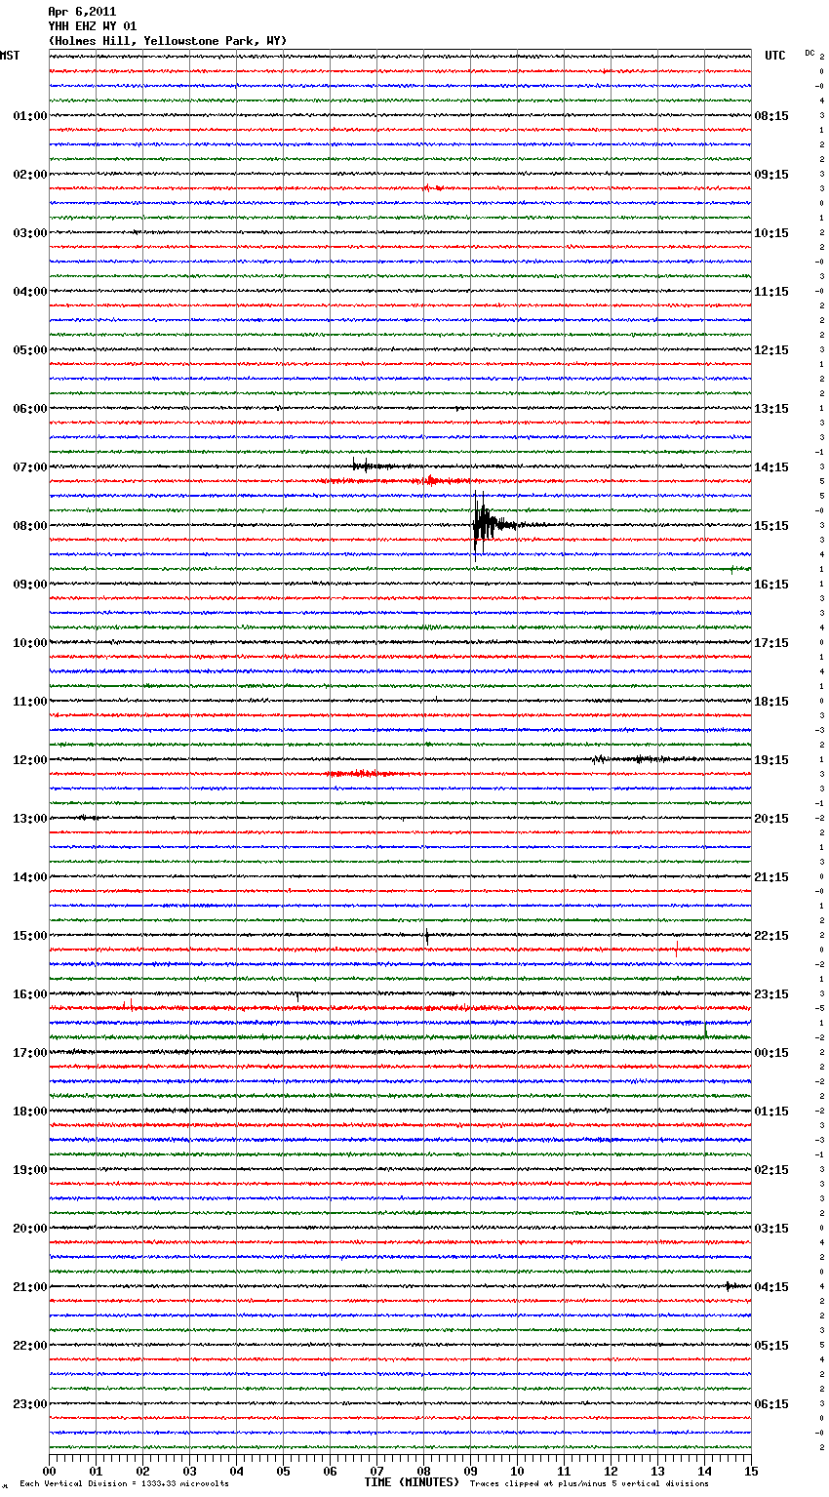This screenshot has height=1497, width=829.
Task: Click the 08:00 MST time label
Action: click(30, 526)
